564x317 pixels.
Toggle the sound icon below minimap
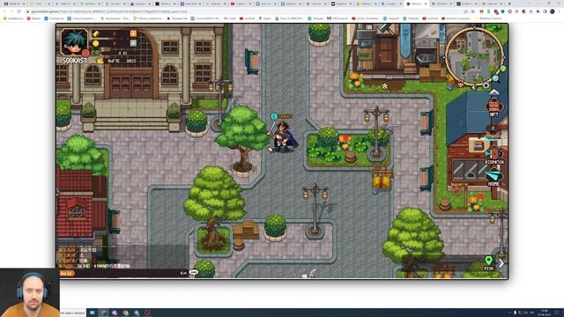pos(474,87)
